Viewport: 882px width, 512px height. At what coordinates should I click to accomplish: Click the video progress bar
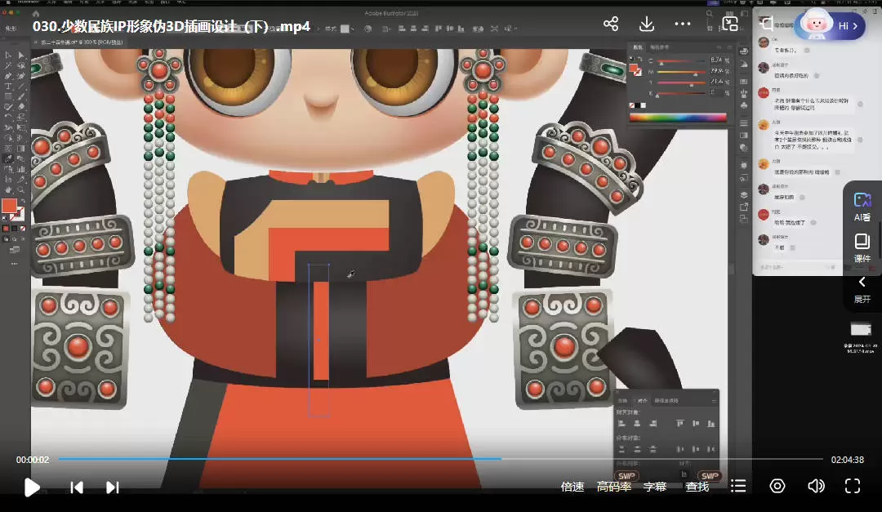[440, 459]
